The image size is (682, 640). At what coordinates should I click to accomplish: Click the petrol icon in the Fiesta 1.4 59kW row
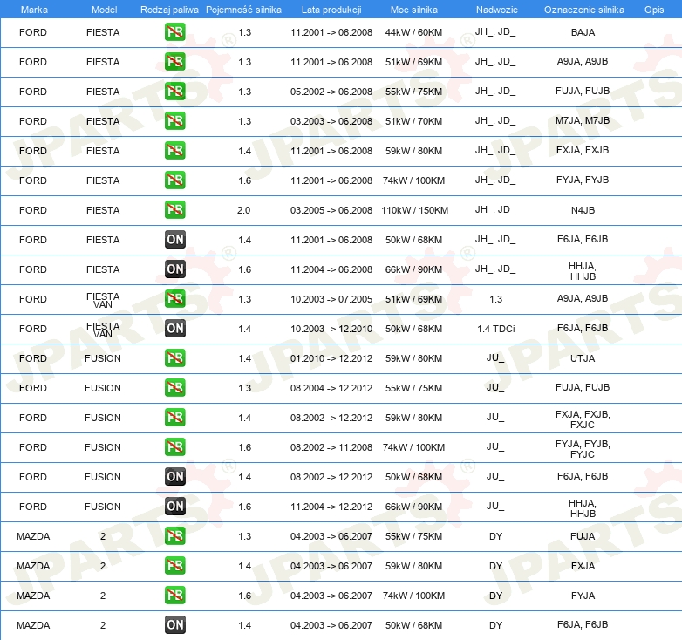pos(174,151)
